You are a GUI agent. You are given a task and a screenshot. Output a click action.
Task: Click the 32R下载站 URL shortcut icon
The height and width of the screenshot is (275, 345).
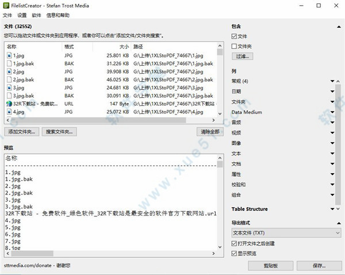click(x=9, y=104)
